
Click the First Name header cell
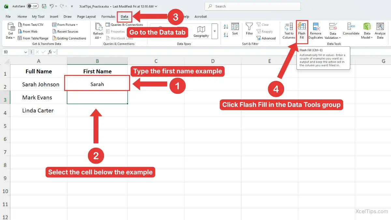[97, 71]
